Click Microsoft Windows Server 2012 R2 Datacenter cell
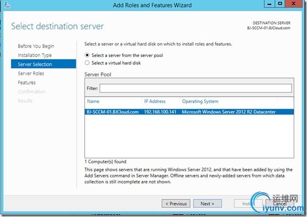307x217 pixels. pyautogui.click(x=229, y=112)
